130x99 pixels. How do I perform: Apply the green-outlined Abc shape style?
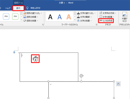15,16
